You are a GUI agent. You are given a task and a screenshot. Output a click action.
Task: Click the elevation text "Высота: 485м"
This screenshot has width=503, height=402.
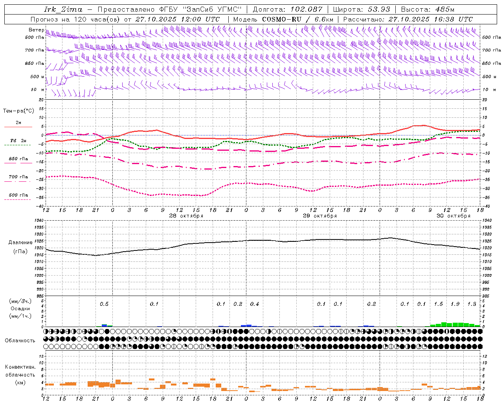[x=428, y=9]
